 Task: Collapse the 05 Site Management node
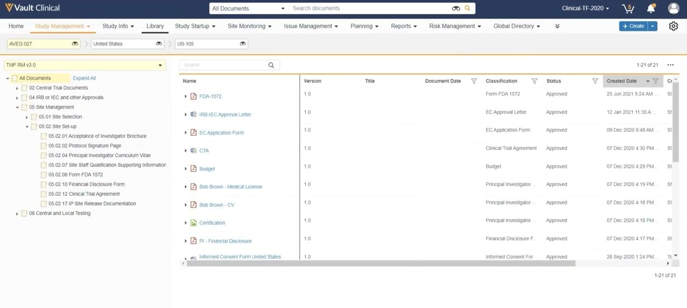[x=17, y=107]
